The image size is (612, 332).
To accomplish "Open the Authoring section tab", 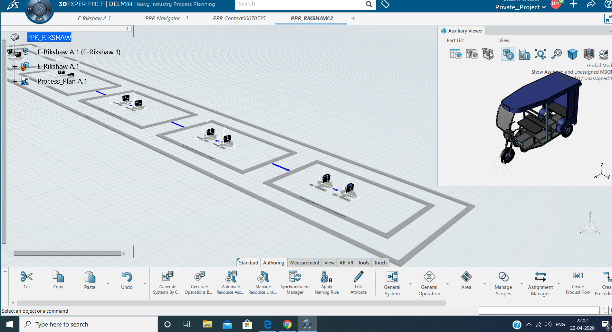I will click(x=273, y=263).
